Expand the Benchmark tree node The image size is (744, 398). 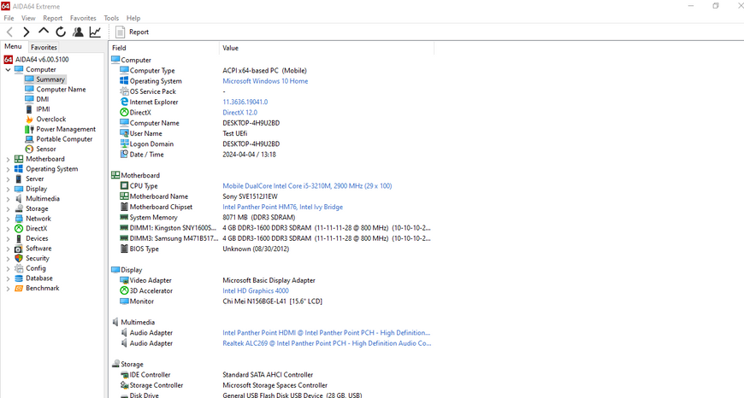pyautogui.click(x=8, y=289)
